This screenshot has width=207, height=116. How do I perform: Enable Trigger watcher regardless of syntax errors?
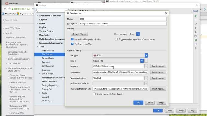(116, 39)
